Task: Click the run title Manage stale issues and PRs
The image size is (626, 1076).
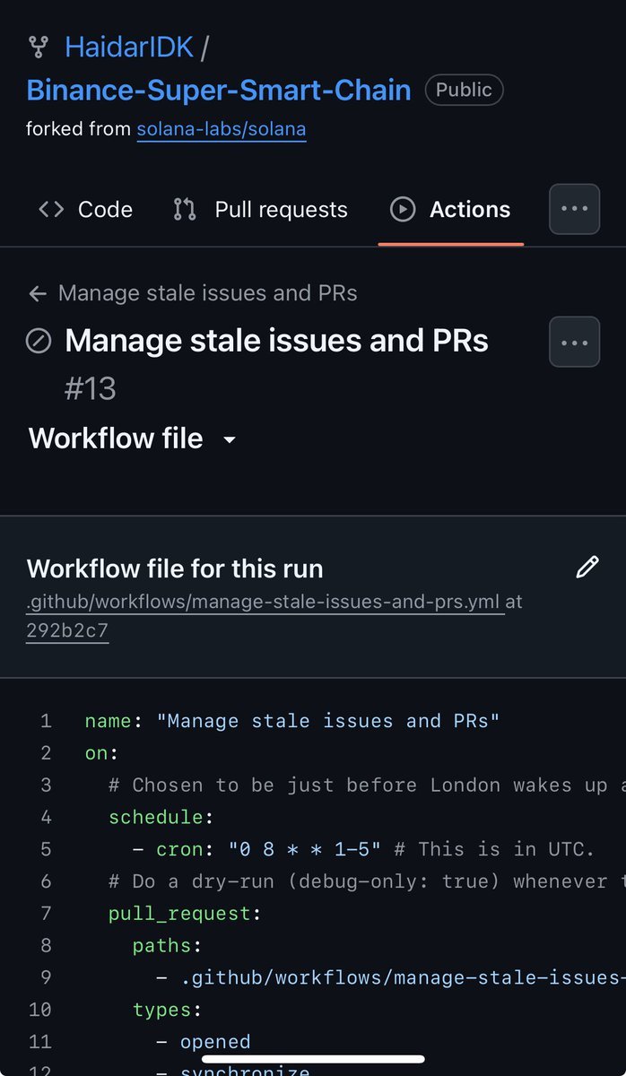Action: coord(276,341)
